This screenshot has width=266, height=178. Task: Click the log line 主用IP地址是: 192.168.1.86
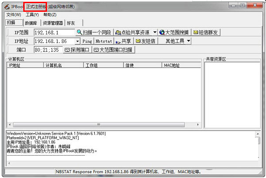(31, 142)
